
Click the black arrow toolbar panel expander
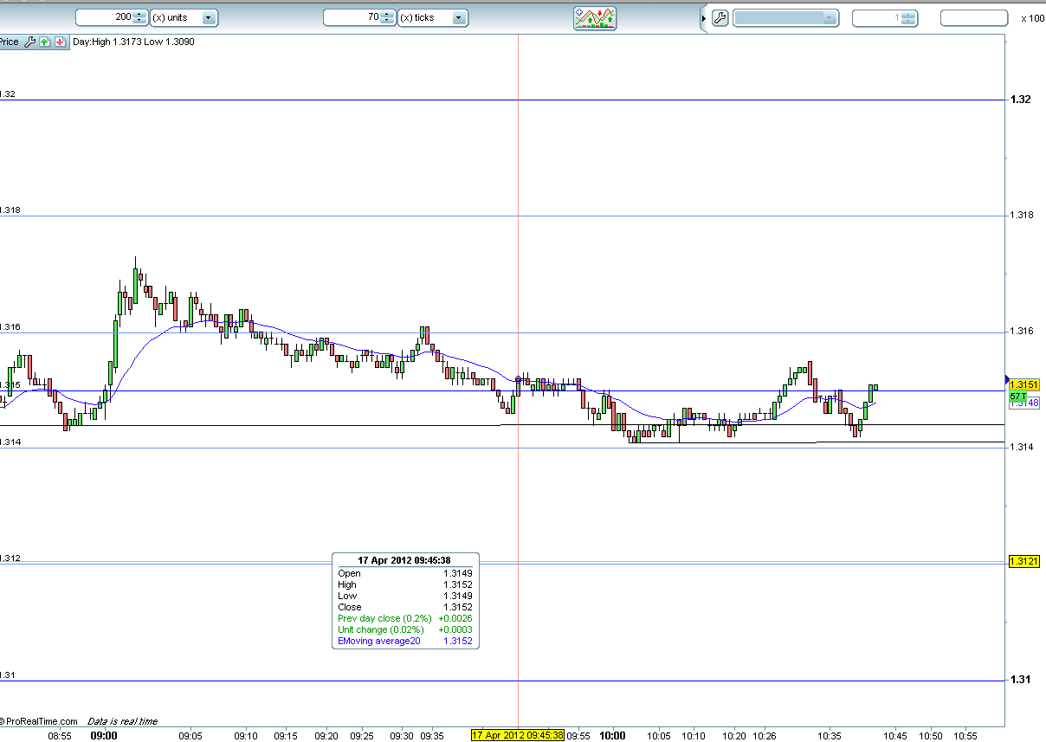703,17
